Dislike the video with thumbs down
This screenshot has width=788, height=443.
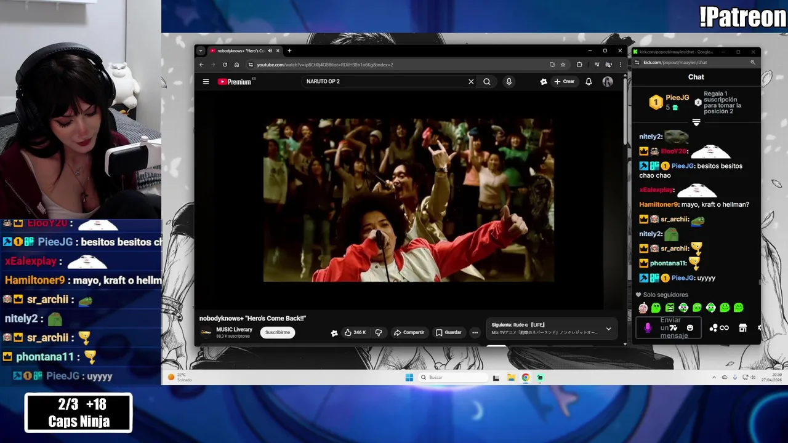pos(379,332)
